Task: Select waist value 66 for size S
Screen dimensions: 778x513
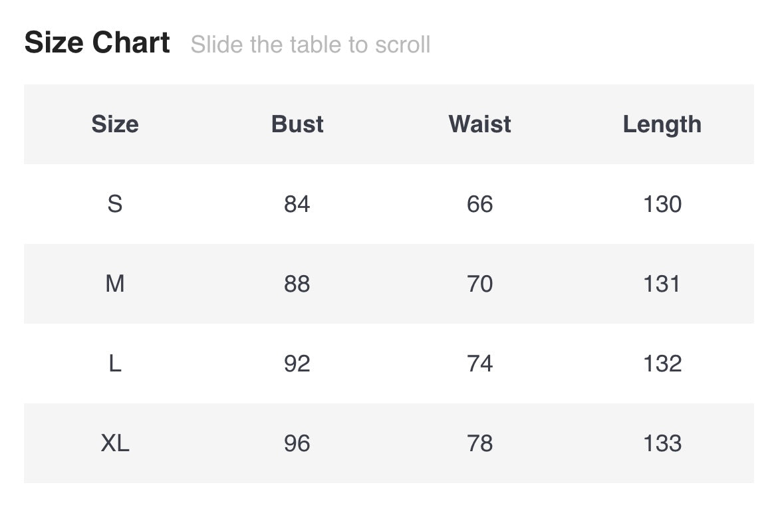Action: (x=479, y=204)
